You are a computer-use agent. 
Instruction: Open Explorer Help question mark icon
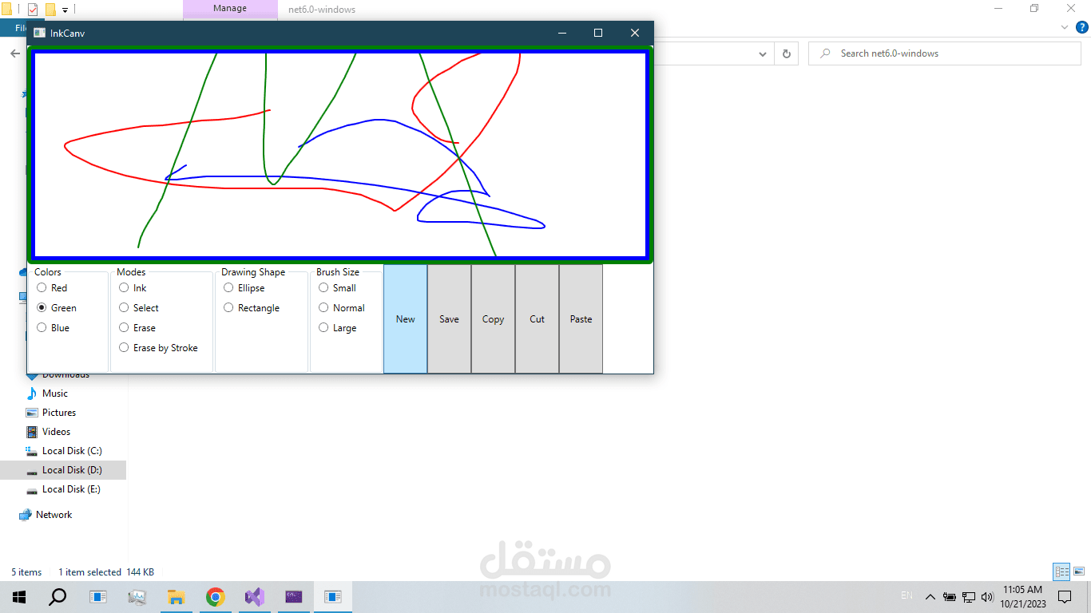tap(1082, 27)
